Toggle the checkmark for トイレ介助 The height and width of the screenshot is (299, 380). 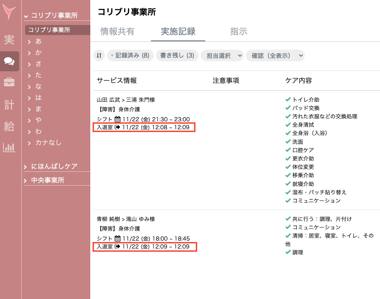287,99
